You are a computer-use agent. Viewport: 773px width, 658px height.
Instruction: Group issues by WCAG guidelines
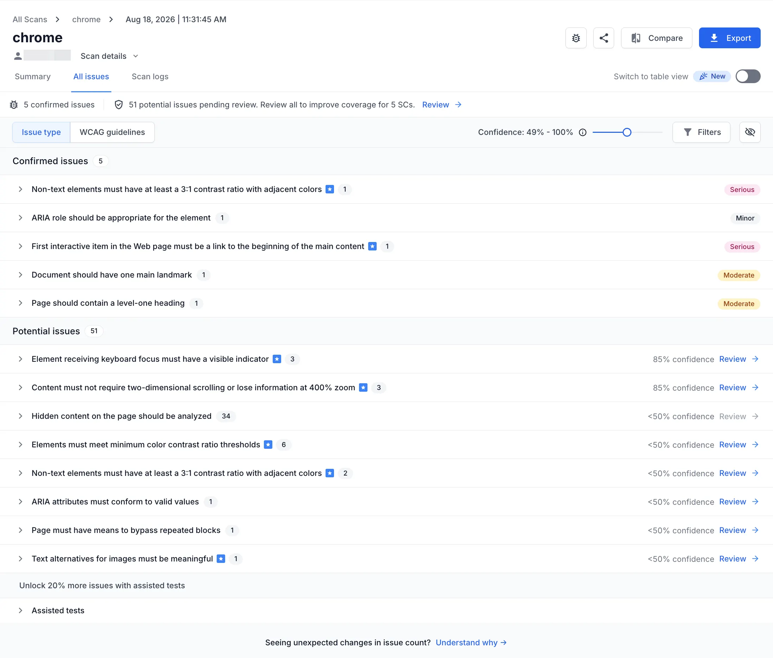(112, 132)
